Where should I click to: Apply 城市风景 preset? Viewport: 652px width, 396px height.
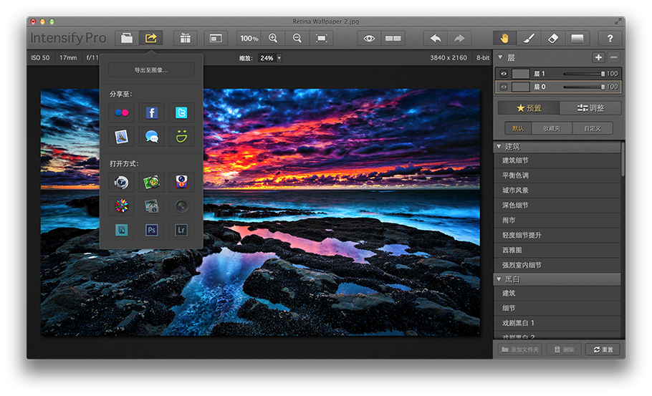click(557, 190)
